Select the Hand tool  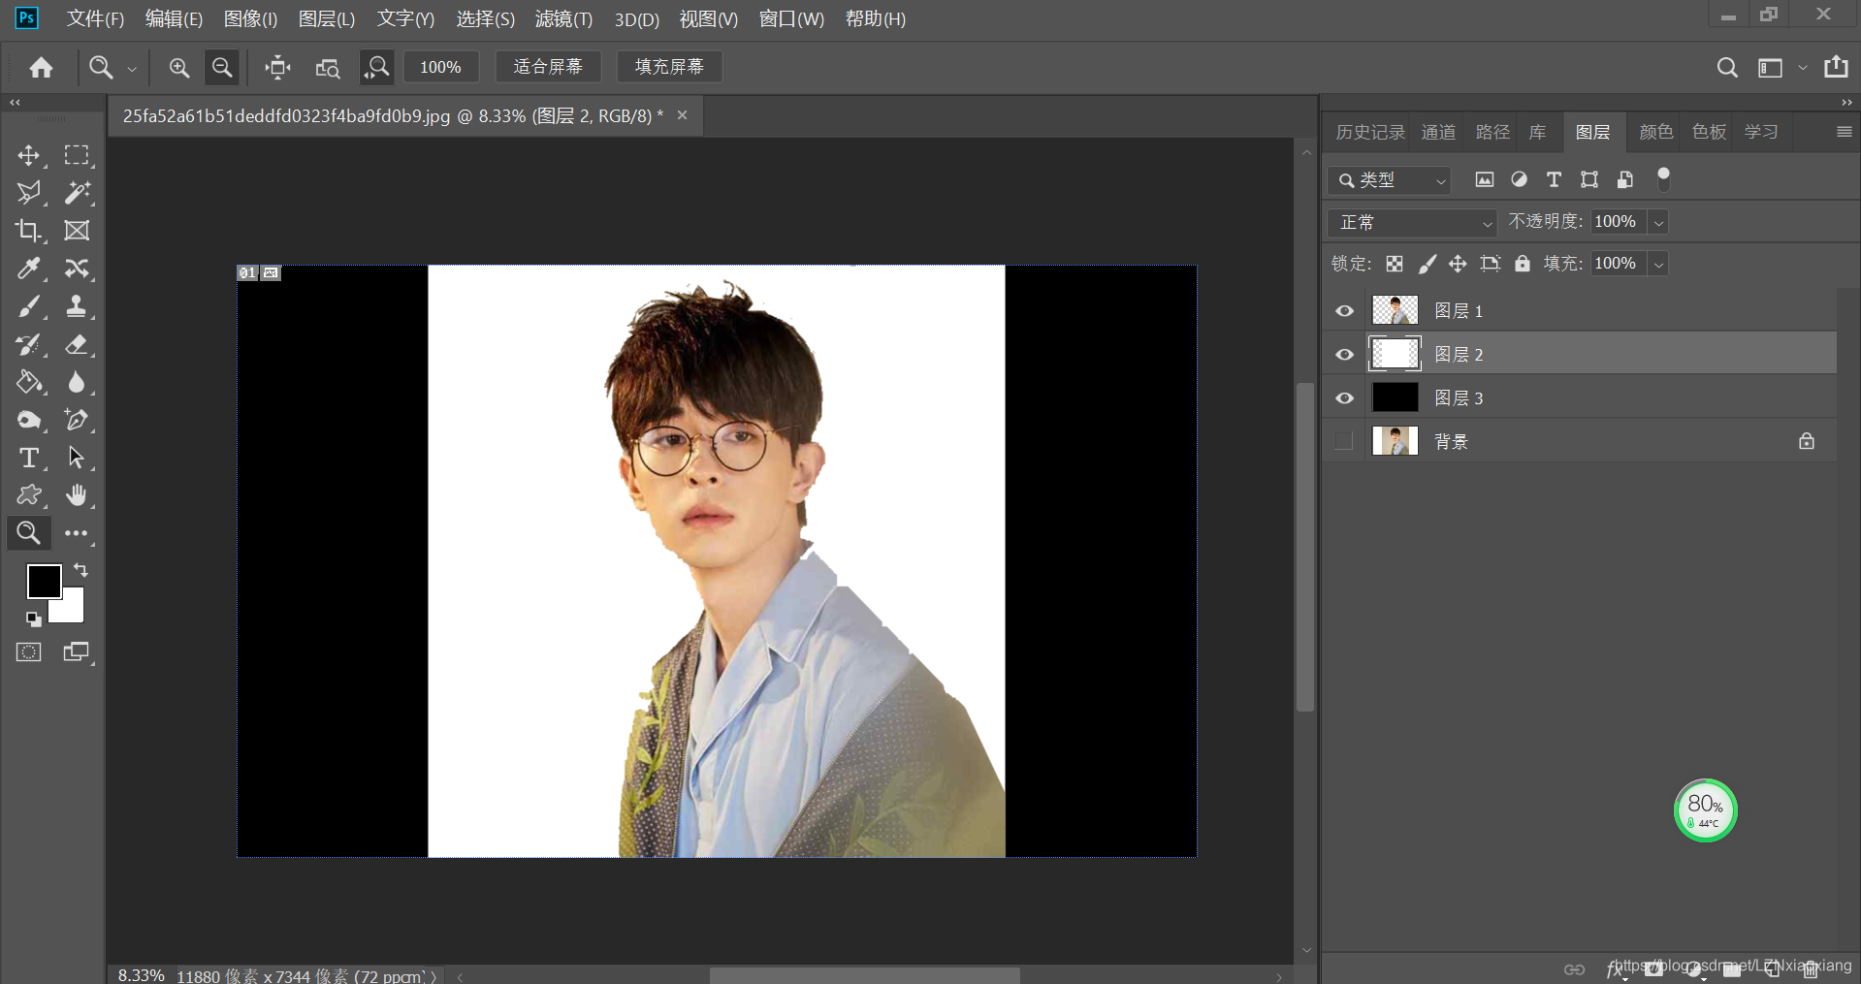pyautogui.click(x=77, y=495)
